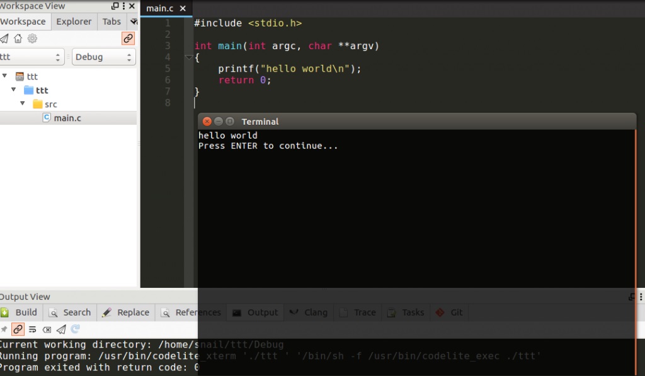Click paper plane icon in Output toolbar
This screenshot has width=645, height=376.
61,329
